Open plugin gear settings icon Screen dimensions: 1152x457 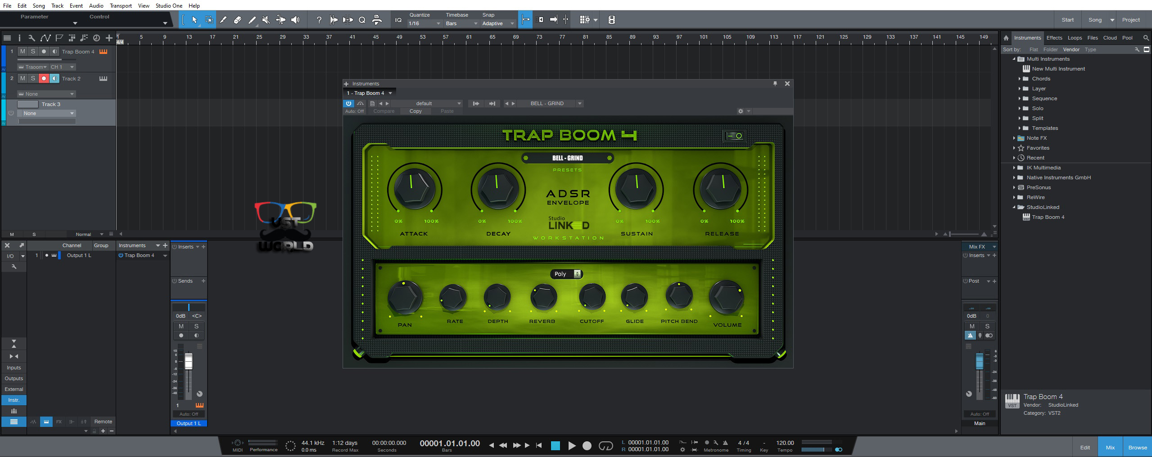tap(741, 111)
